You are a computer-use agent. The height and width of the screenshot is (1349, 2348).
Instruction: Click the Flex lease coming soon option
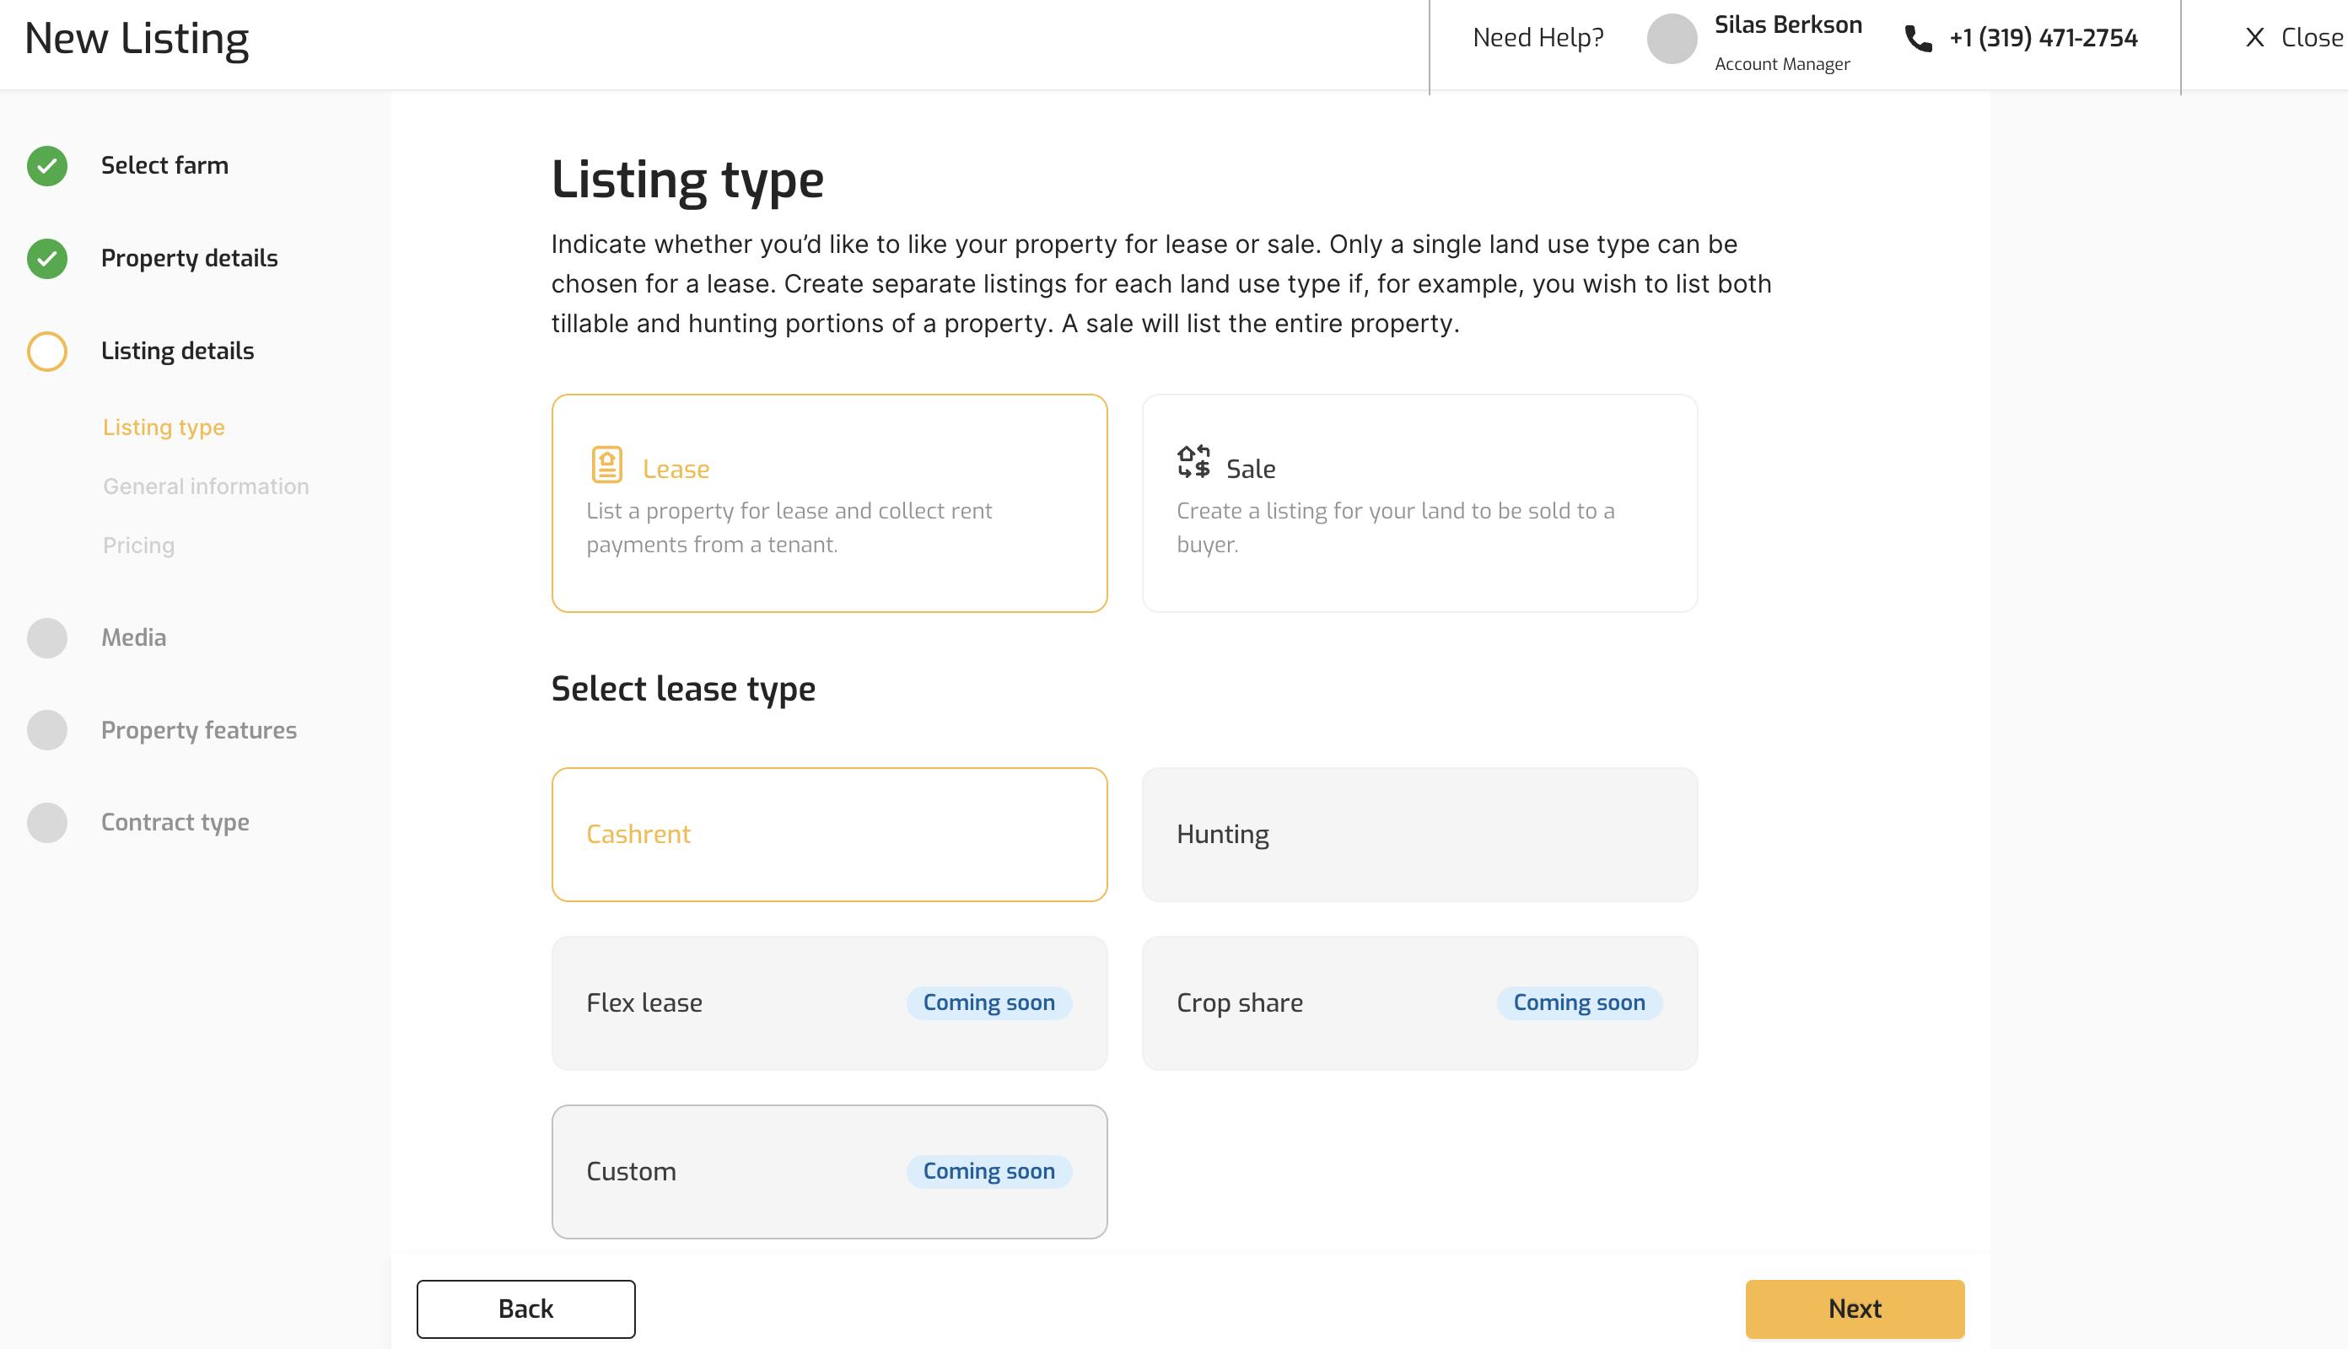[x=829, y=1002]
